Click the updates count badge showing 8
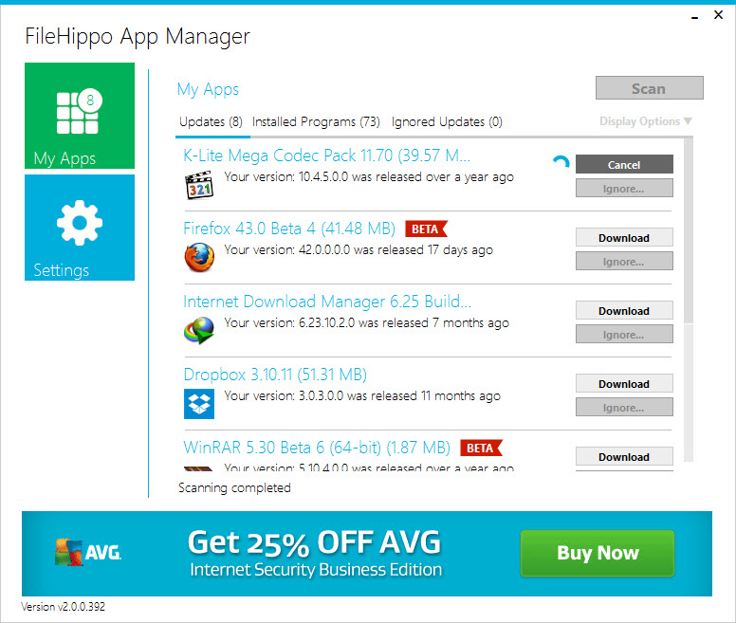 (x=90, y=100)
